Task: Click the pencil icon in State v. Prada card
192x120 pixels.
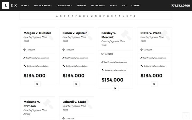Action: pos(142,58)
